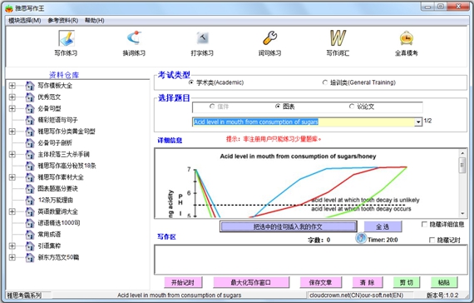Click the 雅思考霸系列 status bar label
Image resolution: width=474 pixels, height=303 pixels.
[x=24, y=296]
